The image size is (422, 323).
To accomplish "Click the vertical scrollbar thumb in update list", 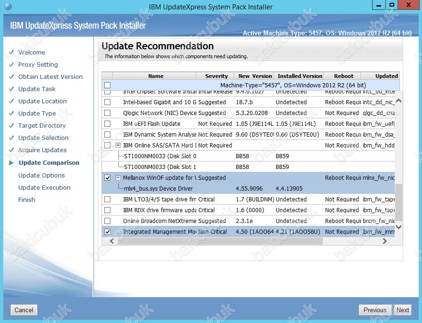I will point(399,202).
